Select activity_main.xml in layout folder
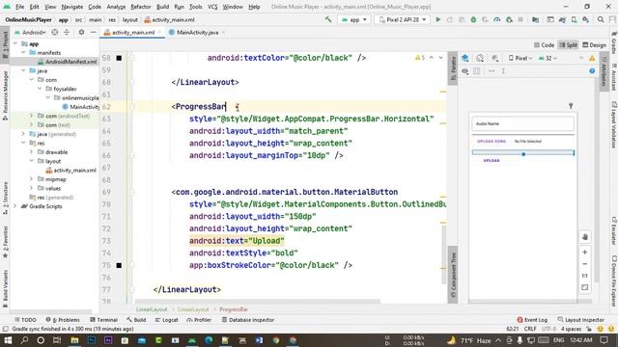 click(70, 170)
